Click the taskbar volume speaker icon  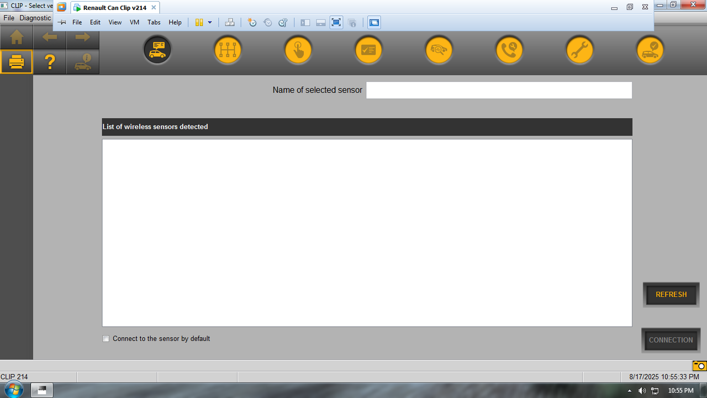[642, 390]
